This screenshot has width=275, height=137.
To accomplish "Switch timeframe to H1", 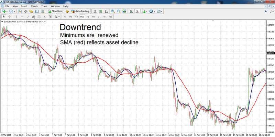I will tap(88, 17).
